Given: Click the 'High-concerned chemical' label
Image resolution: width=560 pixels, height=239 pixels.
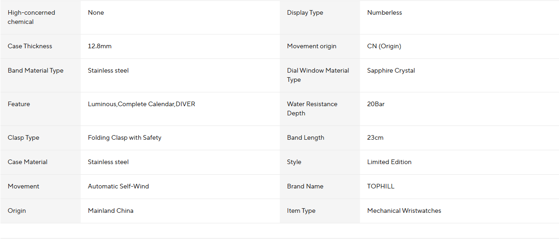Looking at the screenshot, I should pos(31,17).
